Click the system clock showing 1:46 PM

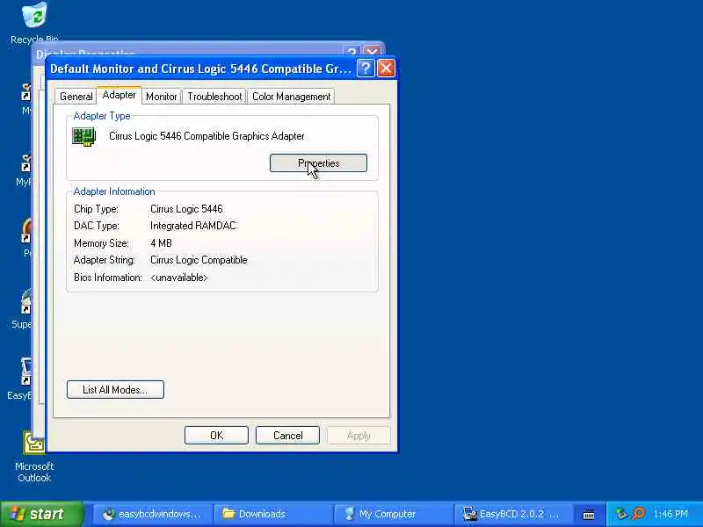tap(670, 514)
